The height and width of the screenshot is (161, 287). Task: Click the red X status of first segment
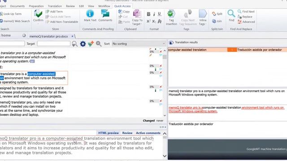[x=161, y=52]
